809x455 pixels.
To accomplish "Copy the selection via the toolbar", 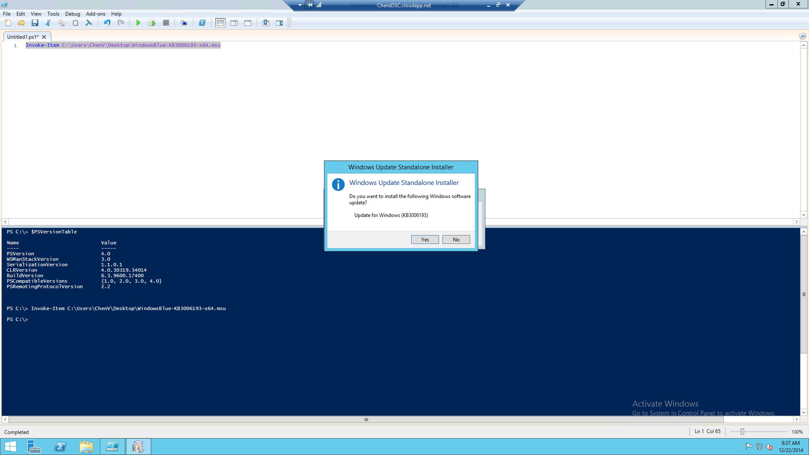I will (x=62, y=23).
